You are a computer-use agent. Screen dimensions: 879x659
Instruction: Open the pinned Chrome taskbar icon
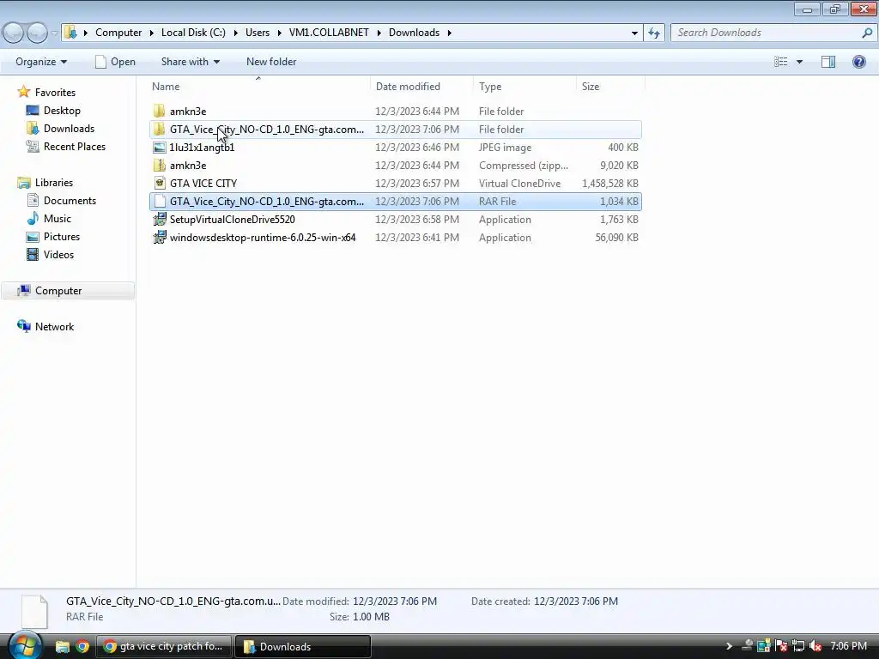(x=82, y=647)
